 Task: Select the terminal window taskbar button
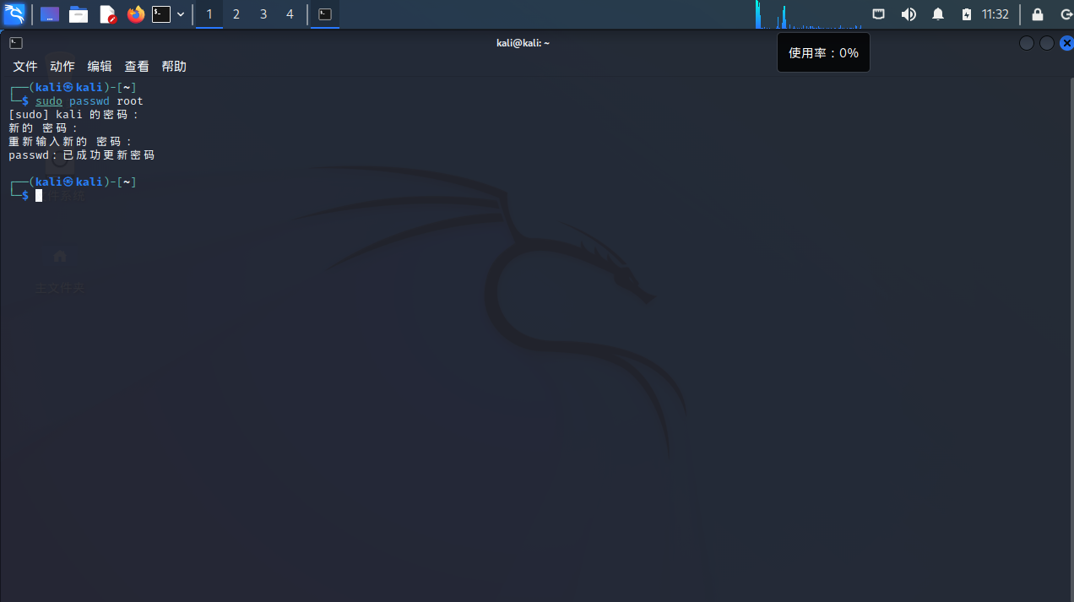point(325,14)
